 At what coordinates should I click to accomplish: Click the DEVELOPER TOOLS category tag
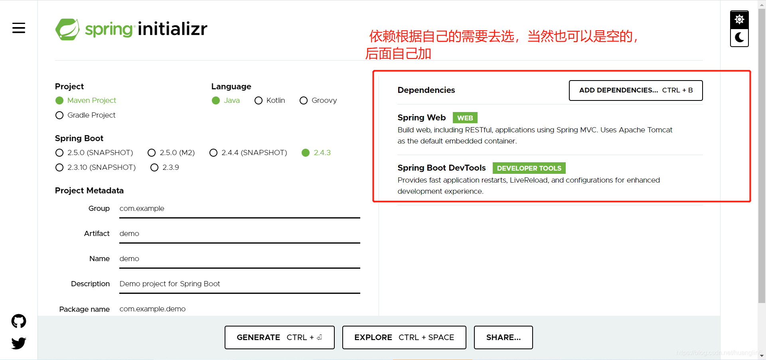point(529,168)
